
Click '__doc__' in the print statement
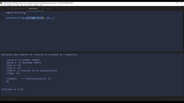point(49,18)
